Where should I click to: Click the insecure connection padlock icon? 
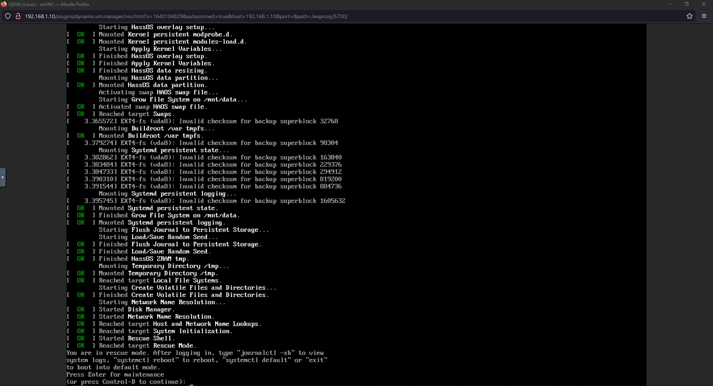pyautogui.click(x=18, y=16)
